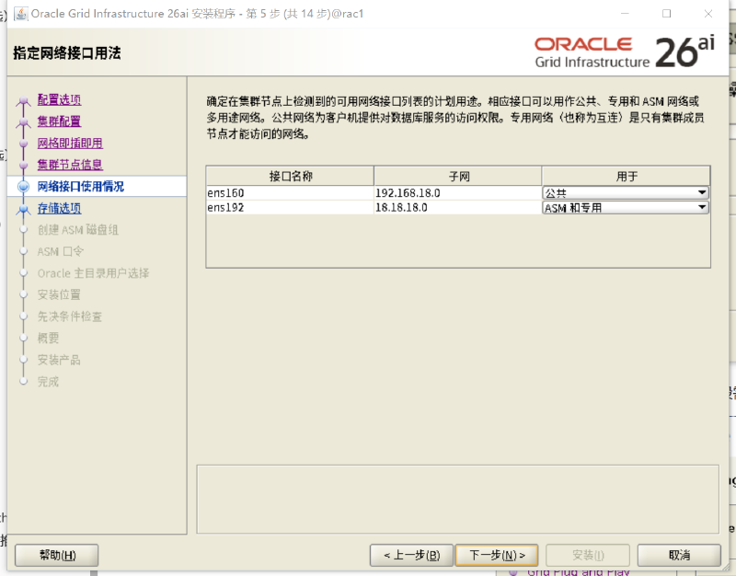Screen dimensions: 736x576
Task: Click the Oracle 主目录用户选择 step
Action: coord(94,273)
